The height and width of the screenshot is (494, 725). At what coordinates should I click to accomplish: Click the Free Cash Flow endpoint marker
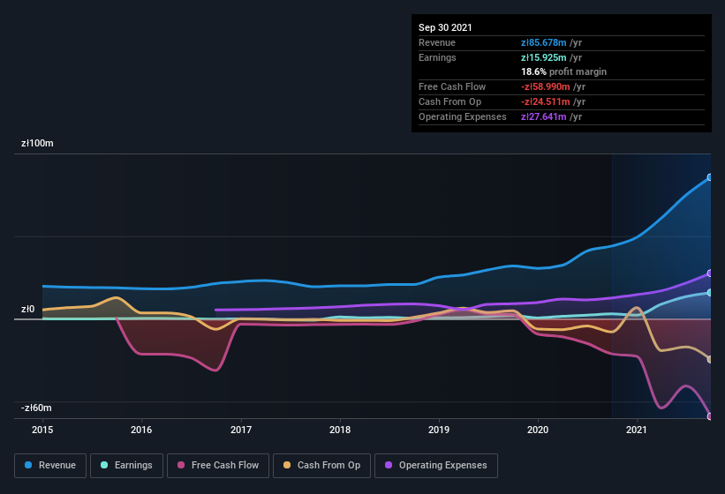click(710, 416)
